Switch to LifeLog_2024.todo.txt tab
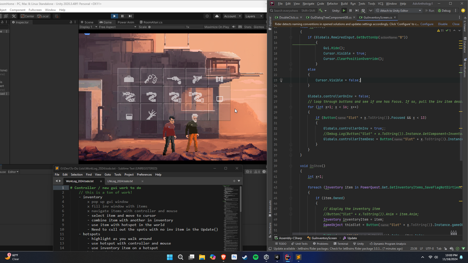 [x=120, y=181]
